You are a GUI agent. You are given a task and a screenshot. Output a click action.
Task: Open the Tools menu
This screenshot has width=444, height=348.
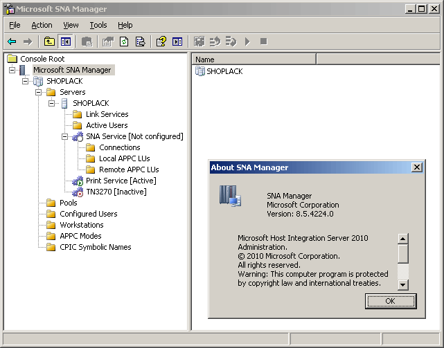point(98,25)
